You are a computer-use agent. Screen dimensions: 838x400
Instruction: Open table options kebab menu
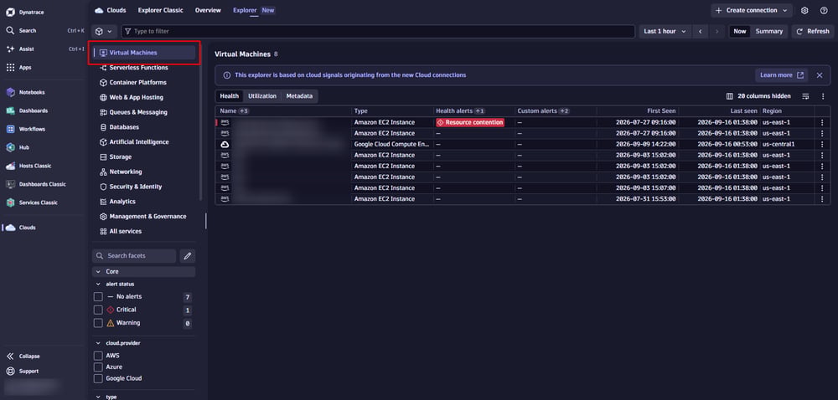click(x=823, y=96)
